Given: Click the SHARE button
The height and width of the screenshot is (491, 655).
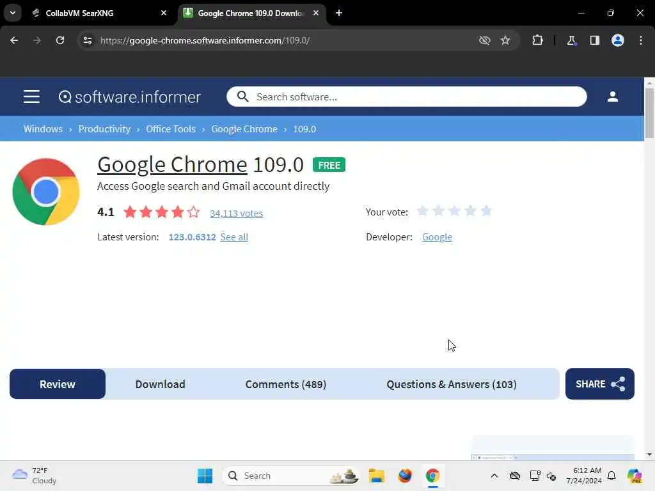Looking at the screenshot, I should point(600,384).
